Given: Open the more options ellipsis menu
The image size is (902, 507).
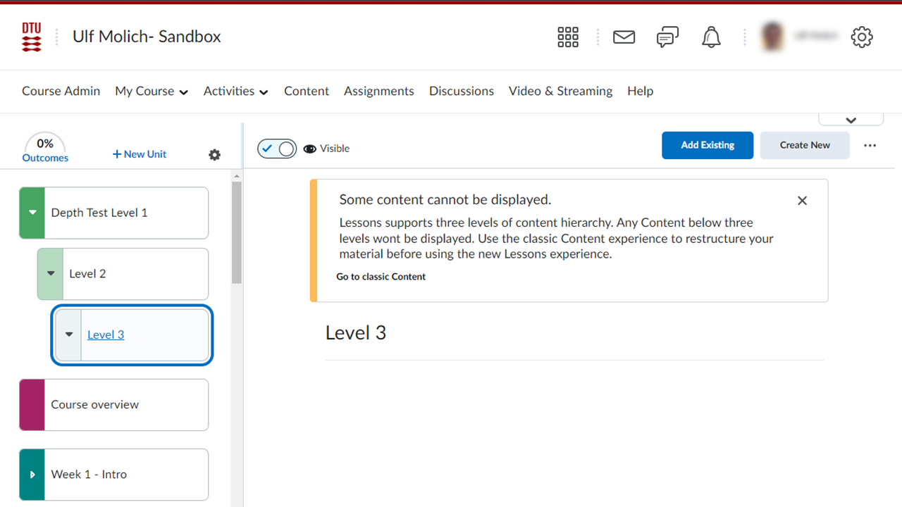Looking at the screenshot, I should 870,146.
